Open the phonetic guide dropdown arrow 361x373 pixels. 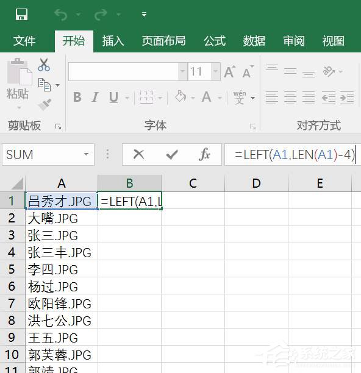click(x=252, y=98)
